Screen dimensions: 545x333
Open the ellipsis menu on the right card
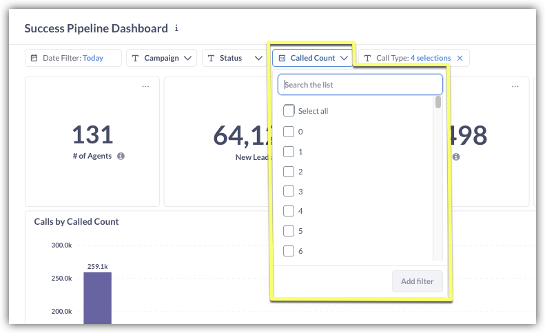click(x=515, y=87)
